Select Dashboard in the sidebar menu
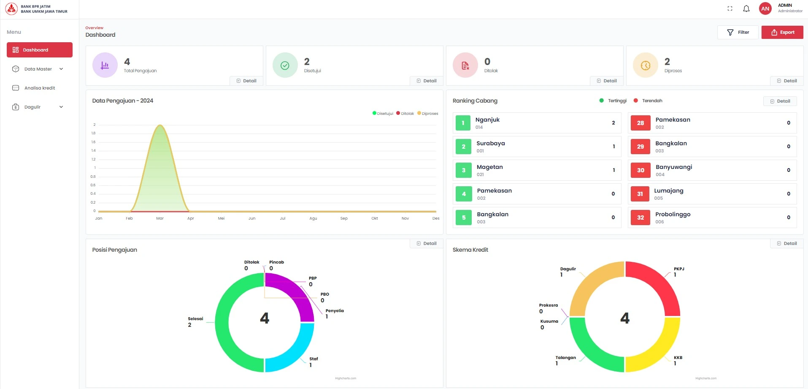This screenshot has height=389, width=808. (40, 50)
